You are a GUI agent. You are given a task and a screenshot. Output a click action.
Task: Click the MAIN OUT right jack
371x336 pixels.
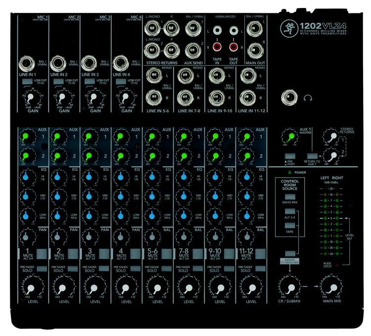click(x=256, y=51)
